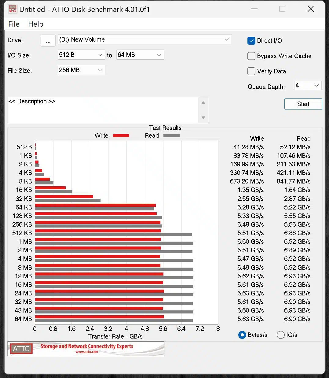
Task: Click the 64 KB write value 5.28 GB/s
Action: (250, 207)
